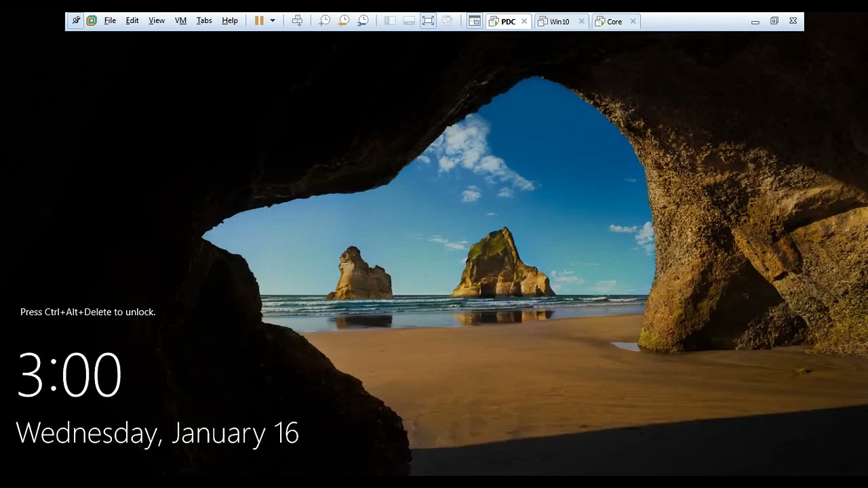Close the PDC tab
This screenshot has width=868, height=488.
click(x=524, y=22)
